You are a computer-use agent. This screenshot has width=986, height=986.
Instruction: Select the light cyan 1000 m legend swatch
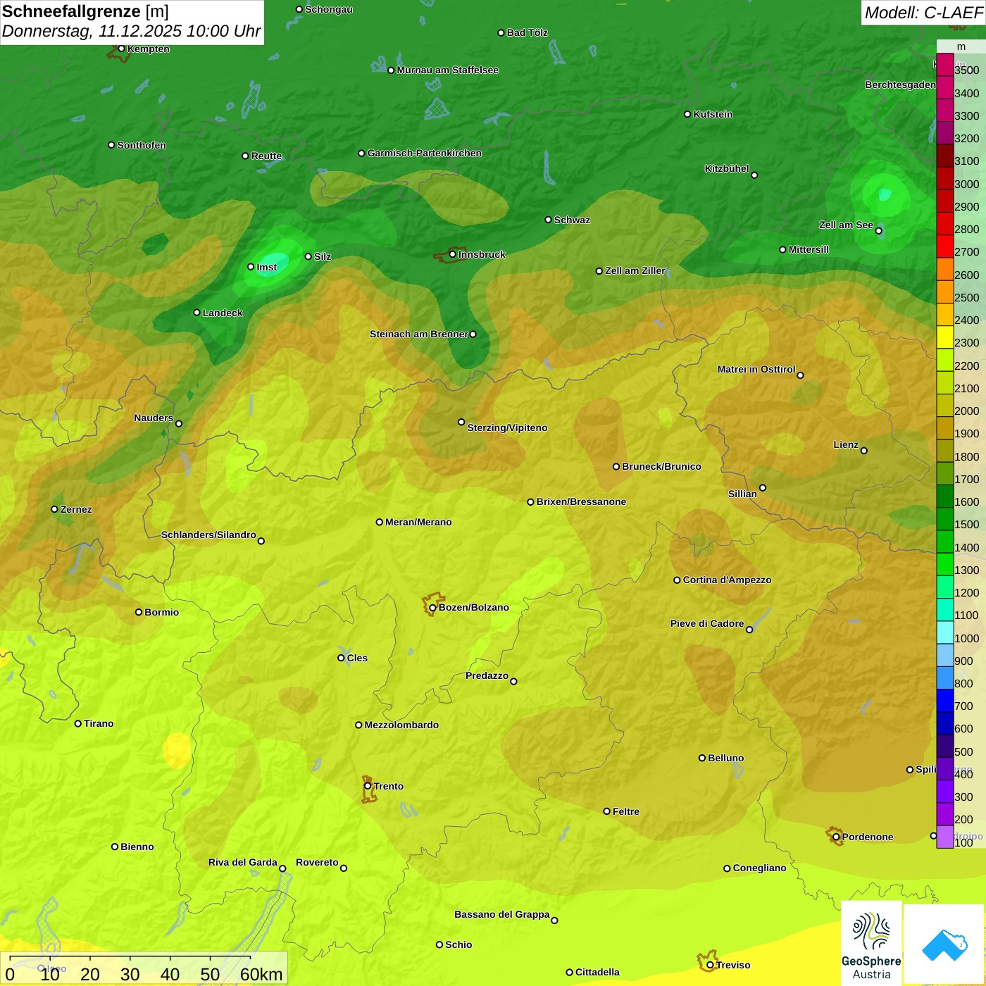[945, 632]
